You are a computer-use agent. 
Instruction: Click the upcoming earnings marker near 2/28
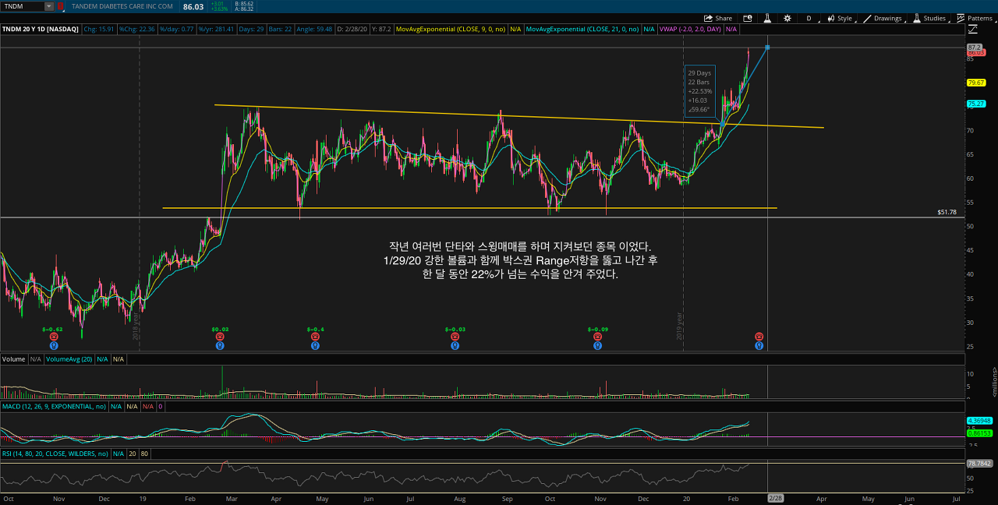[759, 337]
